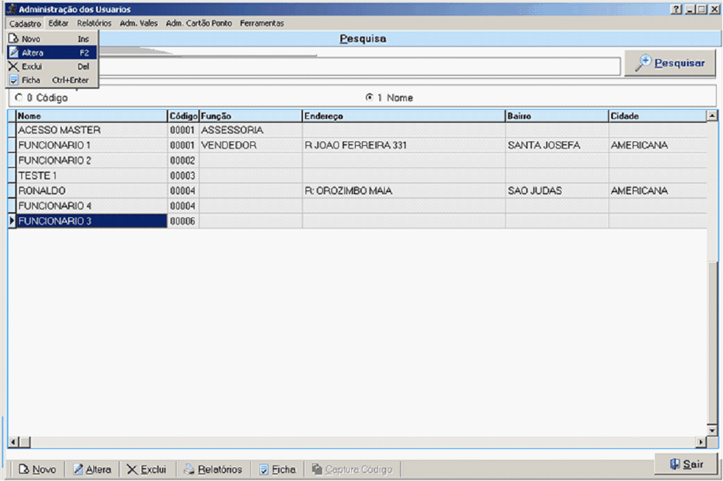This screenshot has height=481, width=723.
Task: Click the horizontal scrollbar right arrow
Action: click(x=702, y=442)
